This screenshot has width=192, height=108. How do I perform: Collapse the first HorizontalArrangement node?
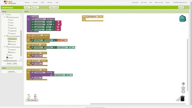(x=5, y=36)
